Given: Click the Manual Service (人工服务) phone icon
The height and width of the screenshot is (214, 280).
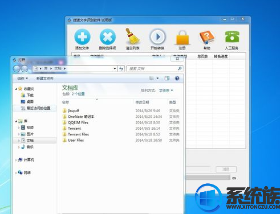Looking at the screenshot, I should pos(232,36).
